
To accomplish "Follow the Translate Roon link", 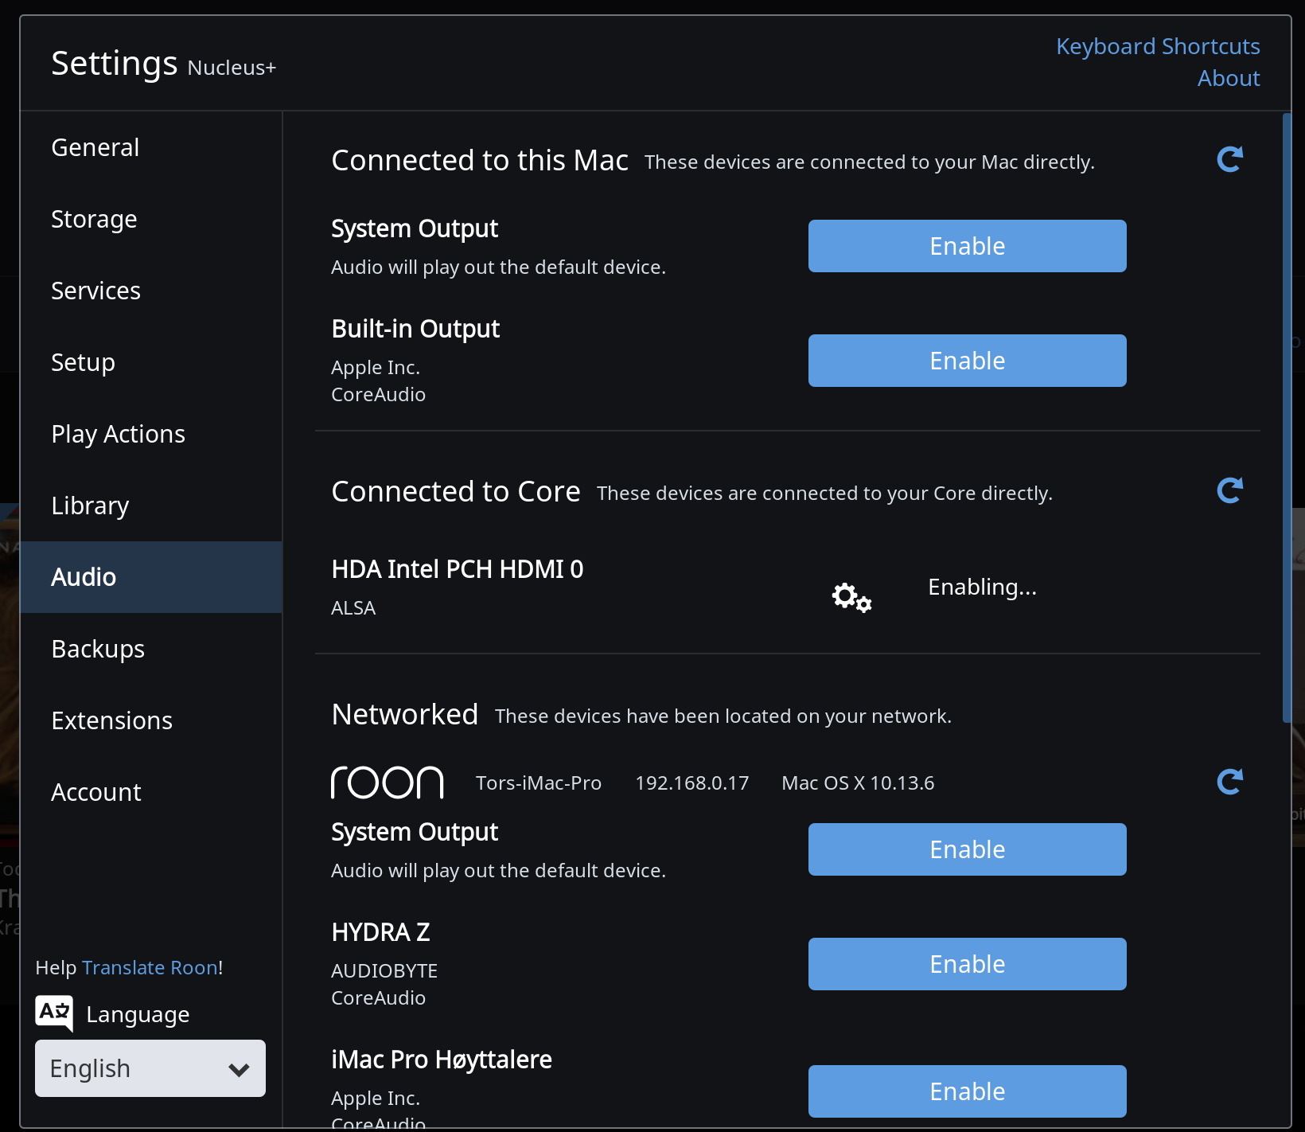I will coord(150,967).
